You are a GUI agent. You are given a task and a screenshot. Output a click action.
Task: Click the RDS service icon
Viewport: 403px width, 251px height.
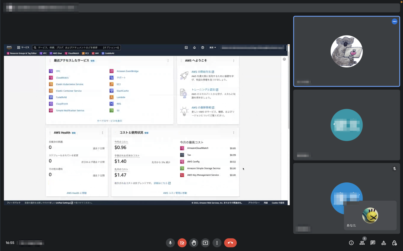point(112,104)
